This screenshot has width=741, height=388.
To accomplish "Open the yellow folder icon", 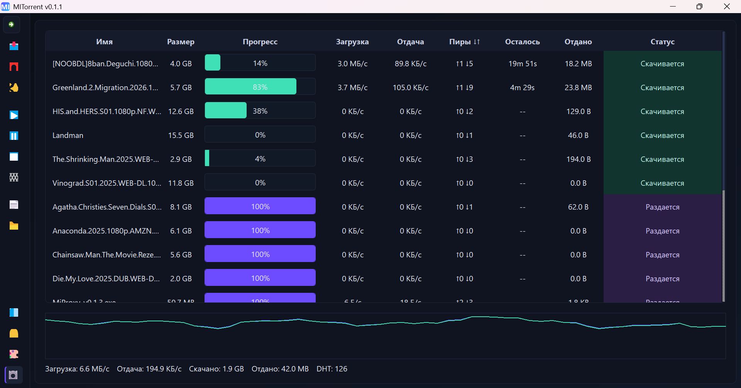I will click(x=14, y=226).
